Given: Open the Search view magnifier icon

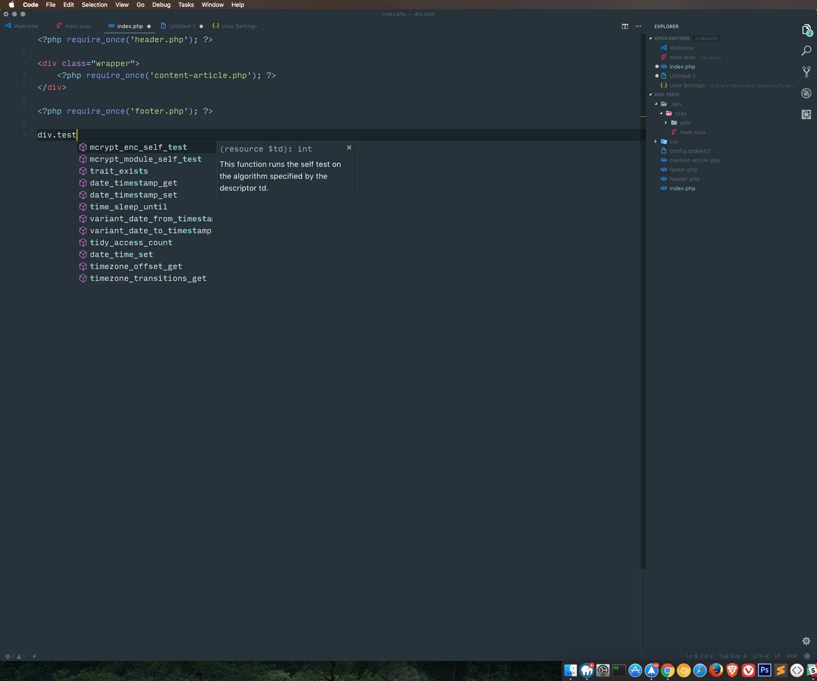Looking at the screenshot, I should [x=806, y=51].
